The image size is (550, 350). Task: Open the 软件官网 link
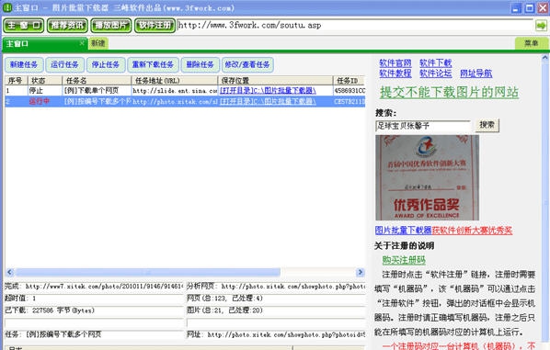point(395,63)
